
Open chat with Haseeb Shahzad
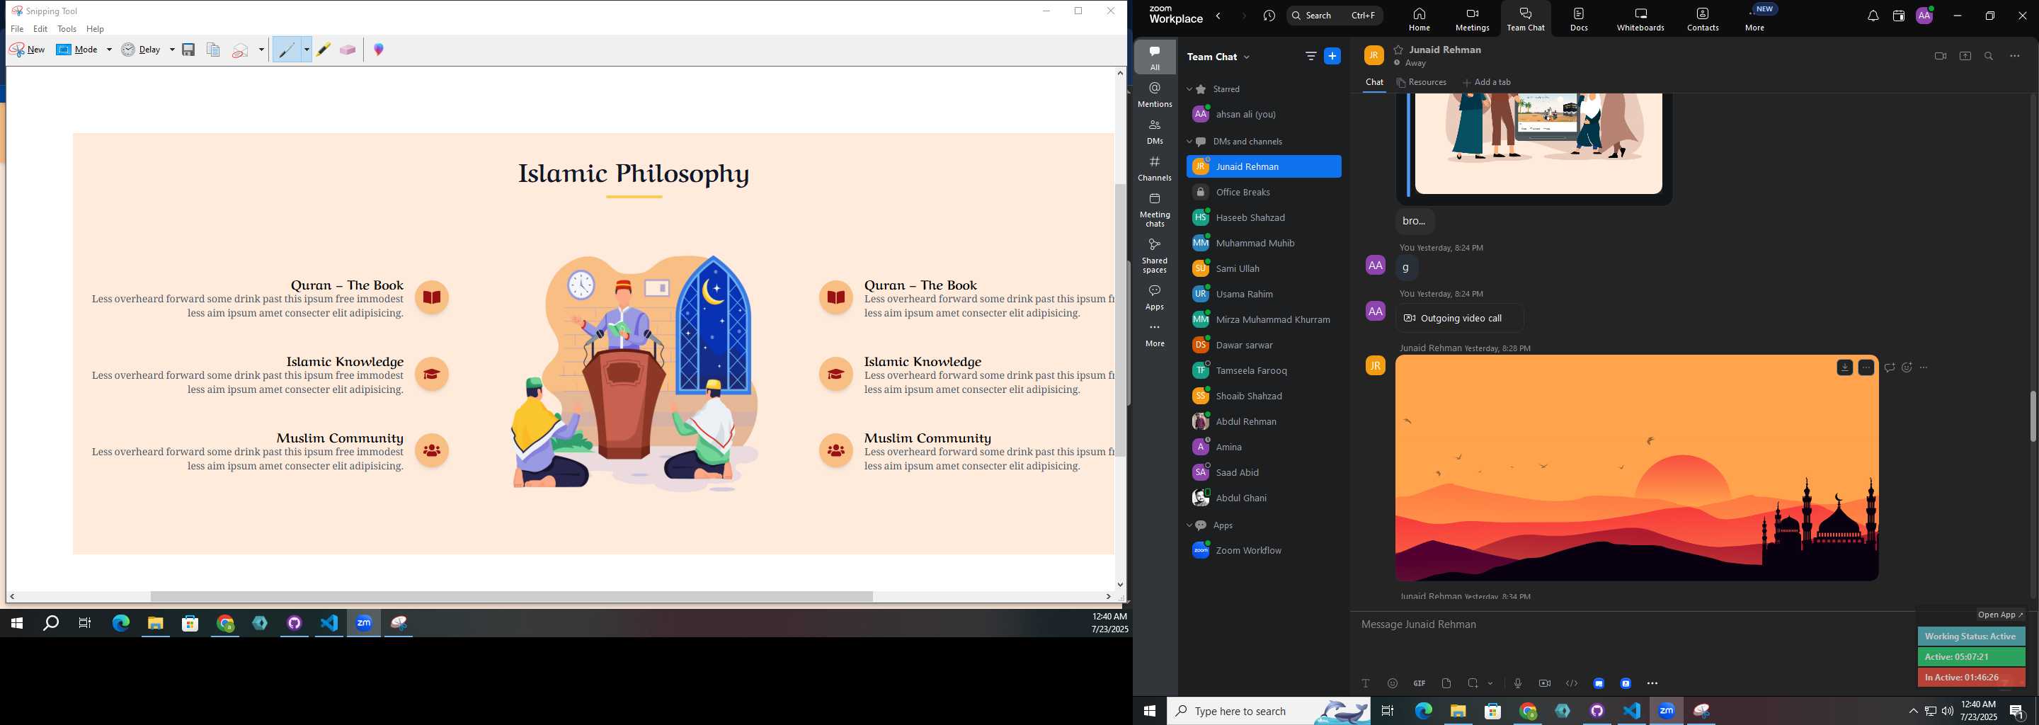click(x=1263, y=217)
